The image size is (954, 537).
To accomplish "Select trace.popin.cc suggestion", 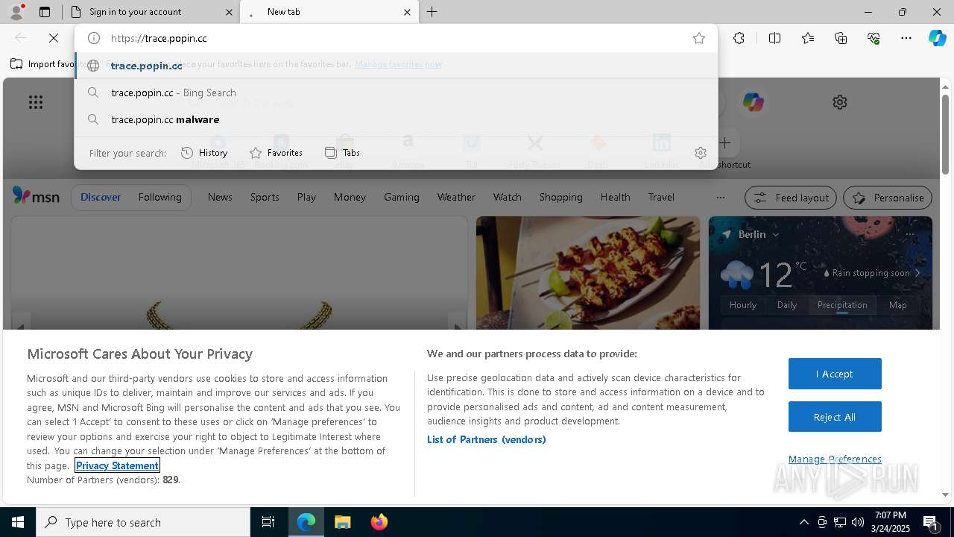I will 396,66.
